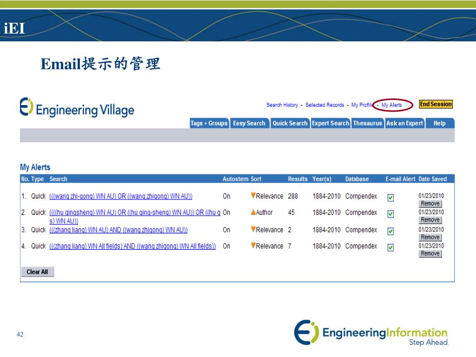
Task: Open the My Profile link
Action: (x=362, y=105)
